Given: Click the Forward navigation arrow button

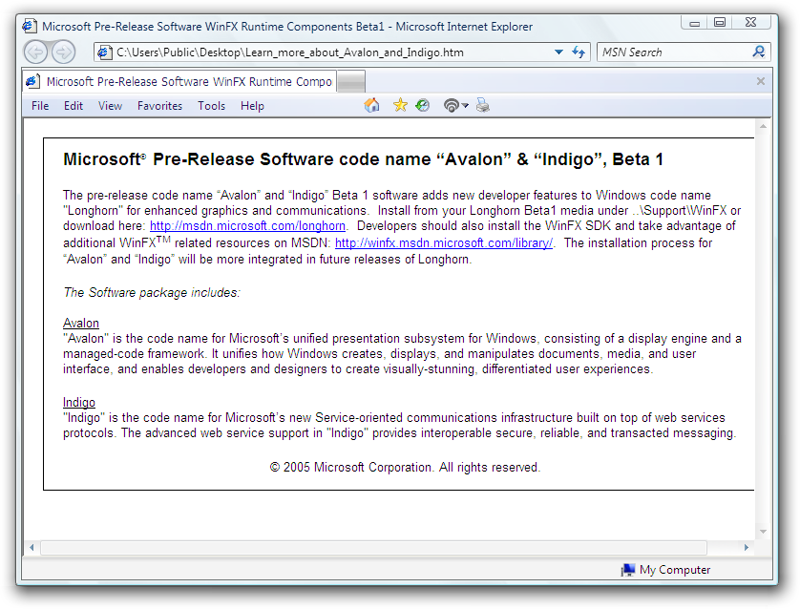Looking at the screenshot, I should click(64, 52).
